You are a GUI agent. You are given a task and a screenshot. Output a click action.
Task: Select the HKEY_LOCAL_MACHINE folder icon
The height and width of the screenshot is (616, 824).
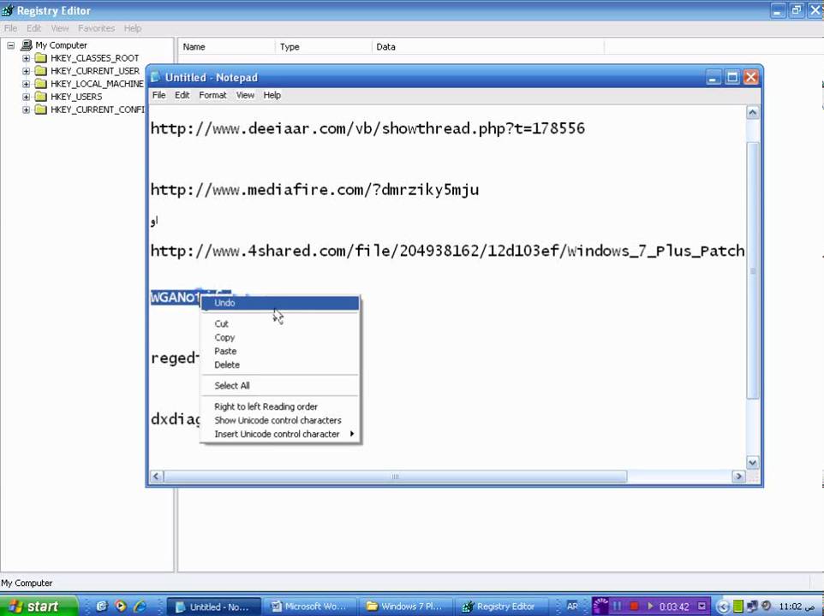pos(40,84)
